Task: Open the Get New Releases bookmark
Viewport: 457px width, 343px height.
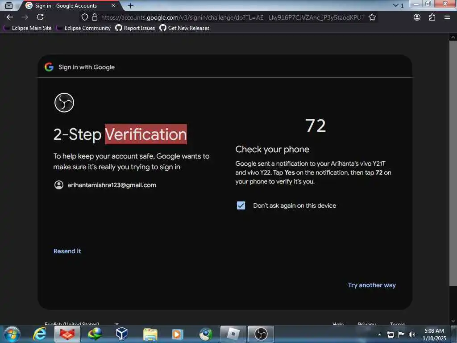Action: point(184,28)
